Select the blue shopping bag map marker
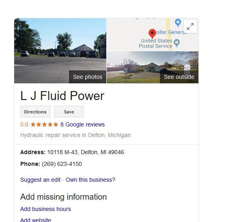 (178, 22)
